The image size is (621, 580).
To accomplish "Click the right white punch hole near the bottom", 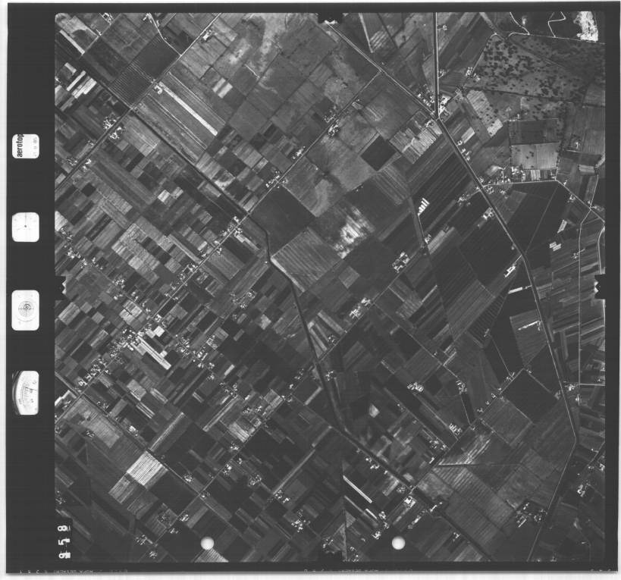I will 398,543.
